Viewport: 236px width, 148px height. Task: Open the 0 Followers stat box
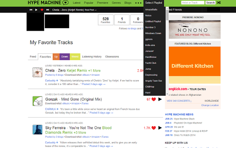pyautogui.click(x=137, y=20)
